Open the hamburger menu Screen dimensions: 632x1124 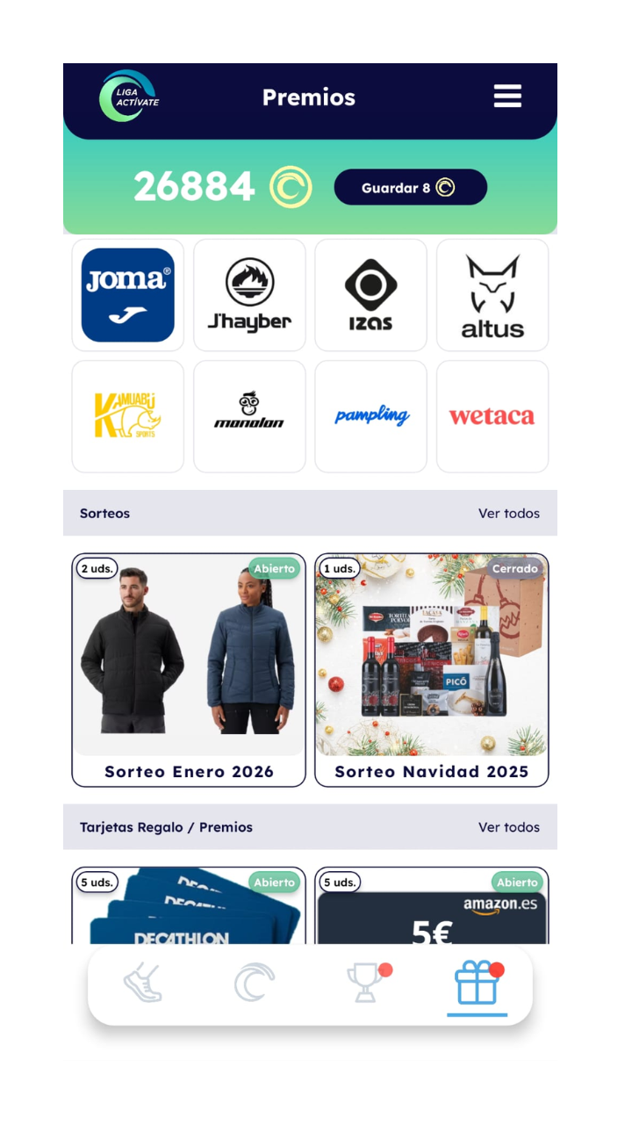coord(507,97)
